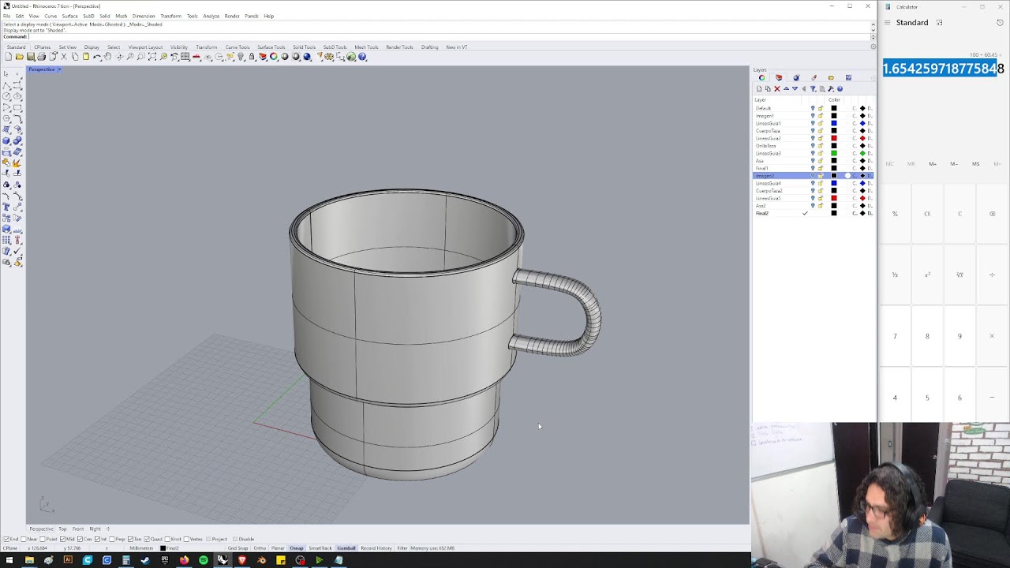Click green color swatch of LineasGuia3 layer
This screenshot has height=568, width=1010.
834,153
